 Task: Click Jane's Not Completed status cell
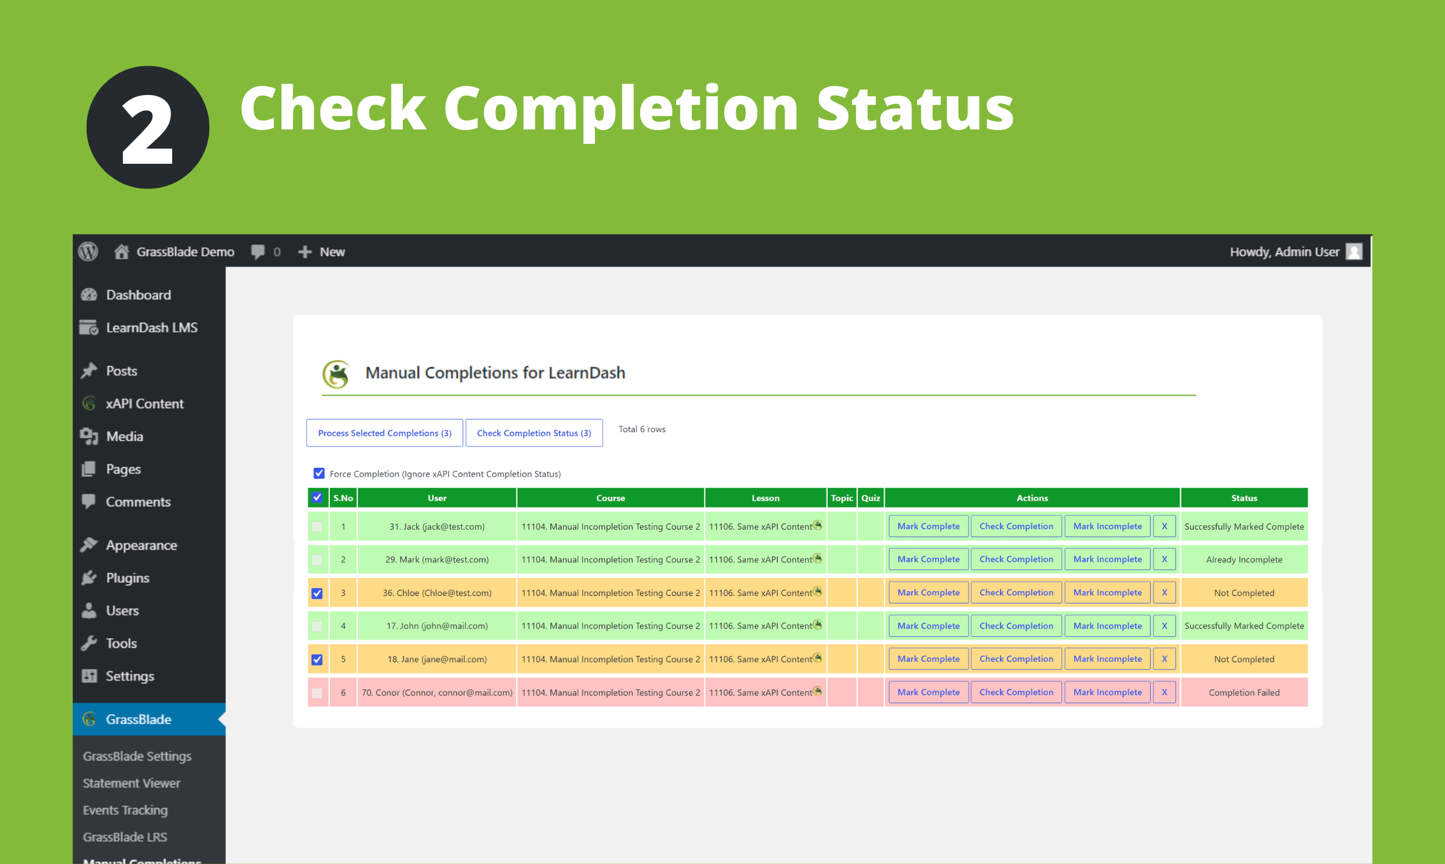pyautogui.click(x=1244, y=659)
